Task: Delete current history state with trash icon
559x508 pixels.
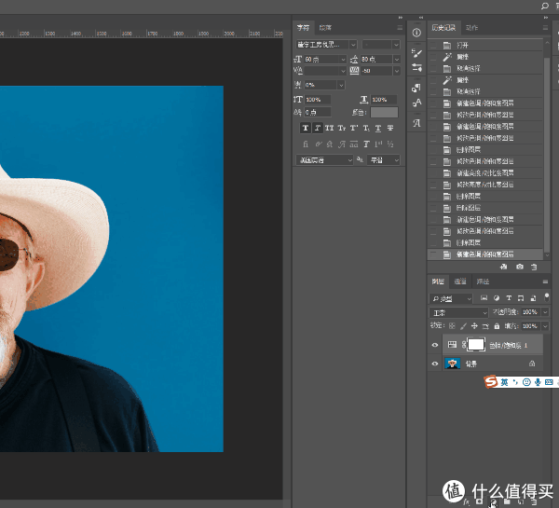Action: (x=534, y=267)
